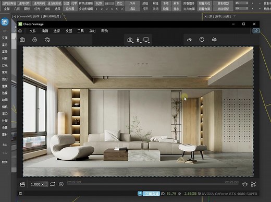Open the sliders adjustment settings icon
Image resolution: width=271 pixels, height=202 pixels.
(x=214, y=40)
